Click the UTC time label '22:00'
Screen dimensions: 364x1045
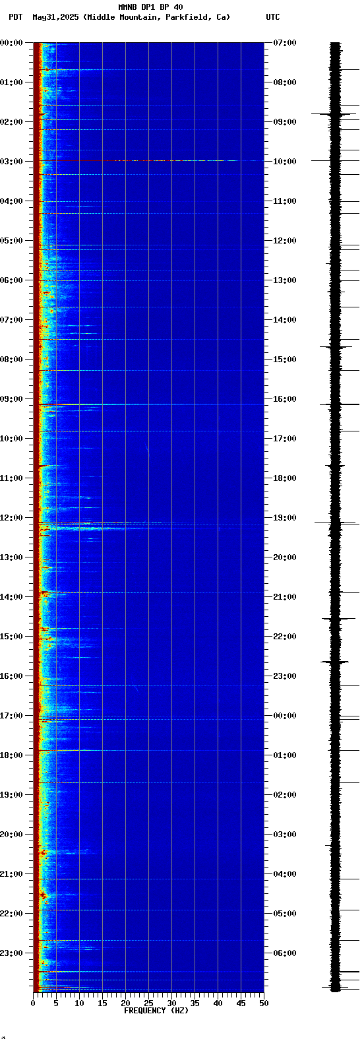[284, 637]
